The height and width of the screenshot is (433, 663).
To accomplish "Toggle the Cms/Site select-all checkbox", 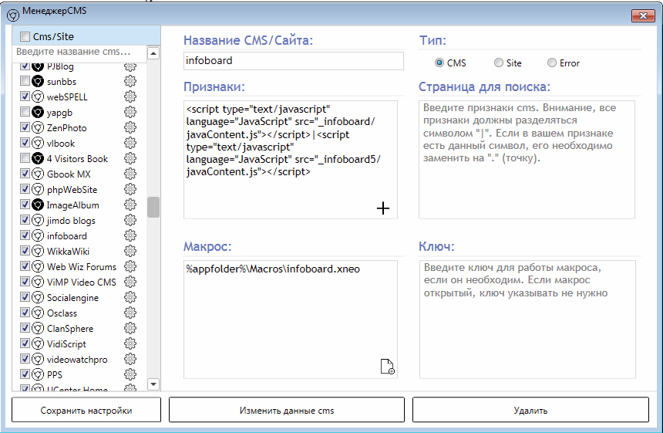I will pyautogui.click(x=25, y=37).
